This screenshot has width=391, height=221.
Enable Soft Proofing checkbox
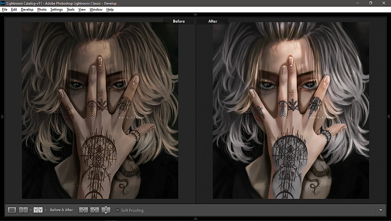pos(118,210)
